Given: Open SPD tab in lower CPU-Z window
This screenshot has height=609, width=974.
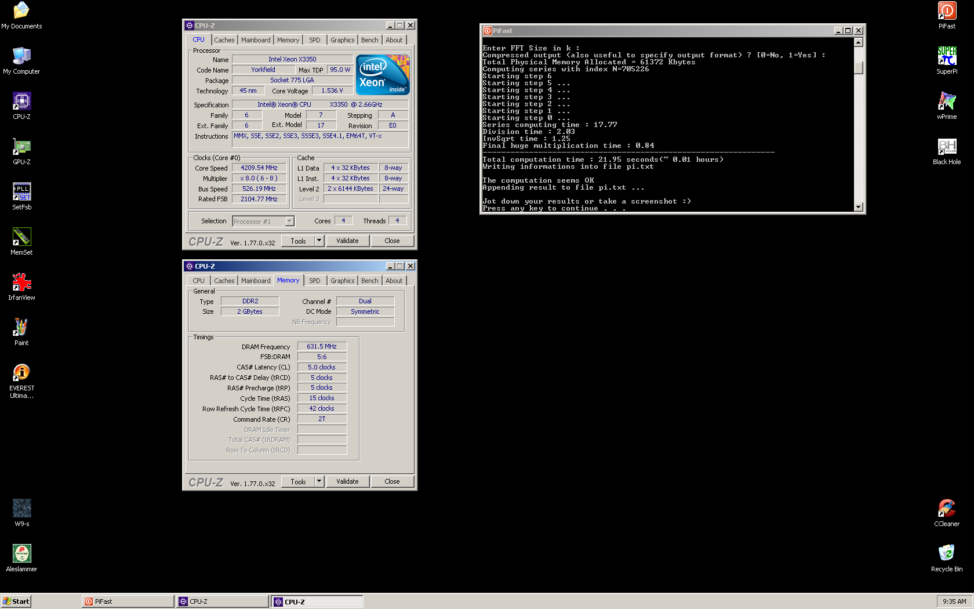Looking at the screenshot, I should tap(315, 281).
